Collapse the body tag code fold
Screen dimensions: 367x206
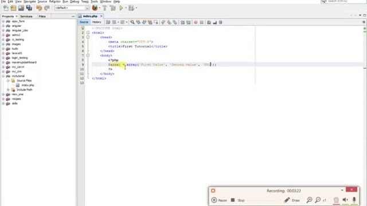tap(88, 56)
